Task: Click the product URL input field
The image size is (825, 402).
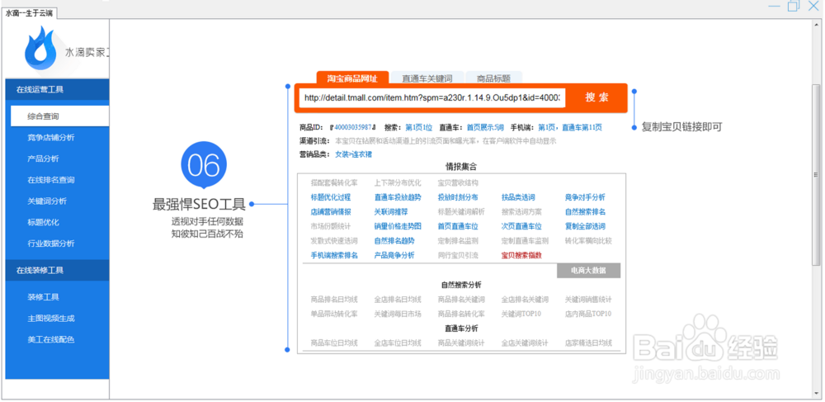Action: (432, 98)
